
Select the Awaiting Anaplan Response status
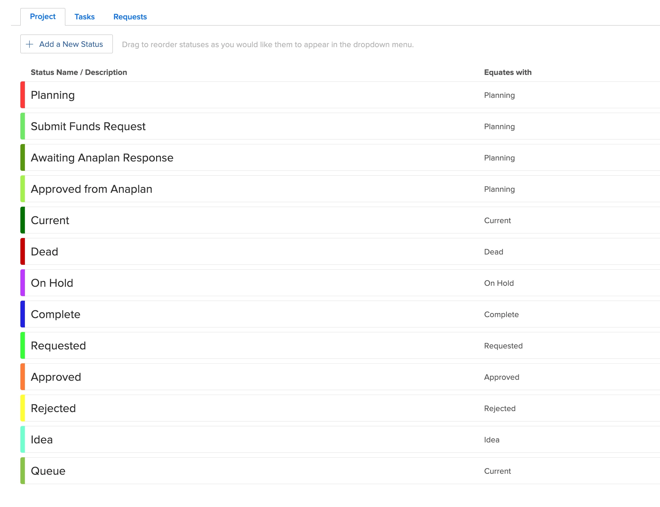(x=102, y=158)
